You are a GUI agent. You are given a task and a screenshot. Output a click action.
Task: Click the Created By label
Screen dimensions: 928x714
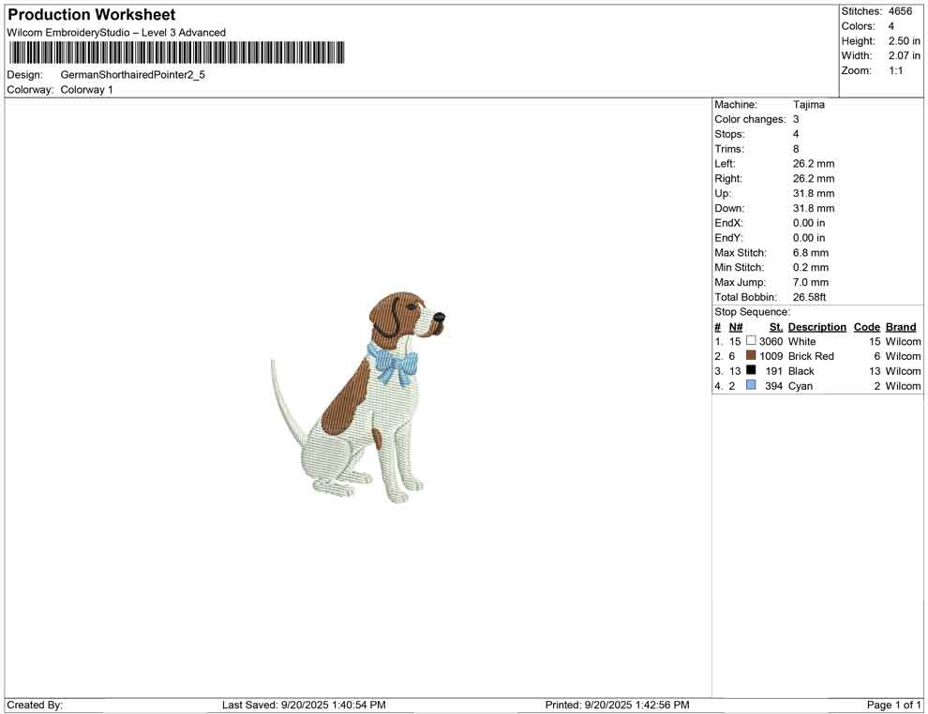click(x=35, y=705)
